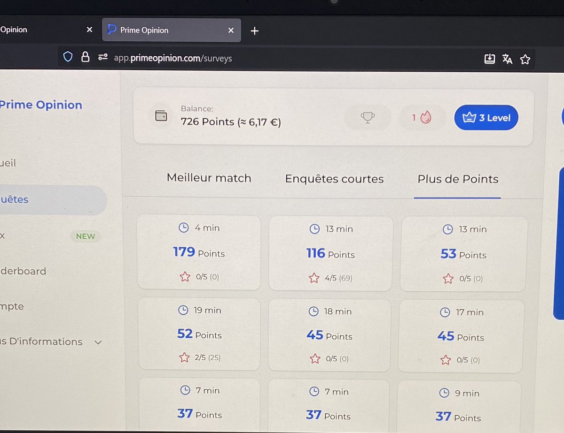Select the Enquêtes courtes tab
Image resolution: width=564 pixels, height=433 pixels.
334,179
